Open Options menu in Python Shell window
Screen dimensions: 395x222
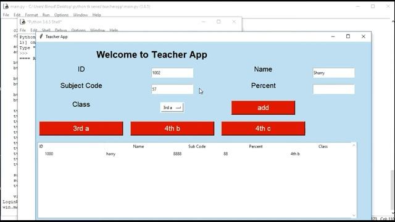click(78, 30)
